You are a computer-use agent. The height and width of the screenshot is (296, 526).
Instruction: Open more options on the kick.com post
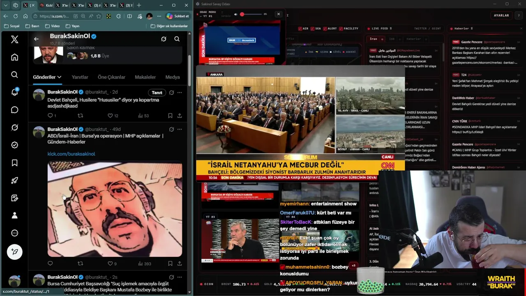coord(180,129)
